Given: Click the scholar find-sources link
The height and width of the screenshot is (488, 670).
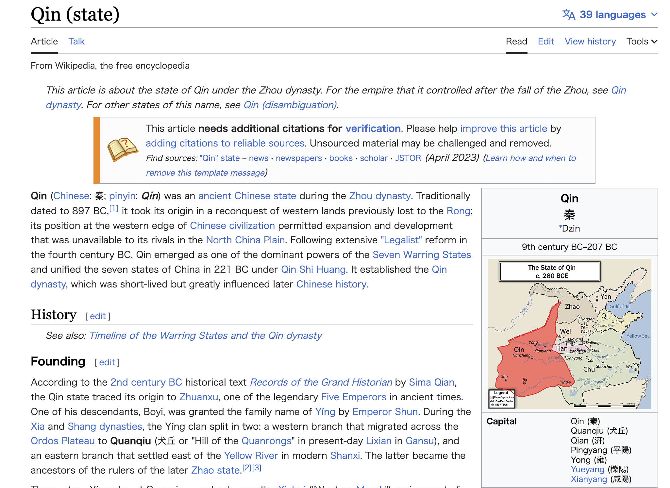Looking at the screenshot, I should click(374, 158).
